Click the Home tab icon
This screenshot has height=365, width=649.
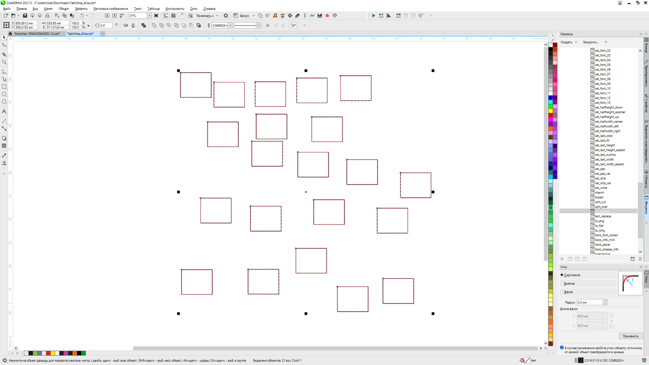(x=10, y=34)
